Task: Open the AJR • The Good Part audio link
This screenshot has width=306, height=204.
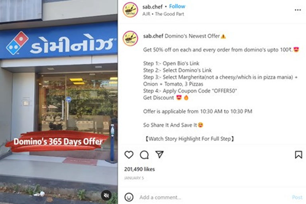Action: coord(163,14)
